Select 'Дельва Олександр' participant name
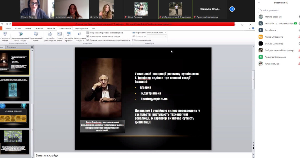 (274, 43)
